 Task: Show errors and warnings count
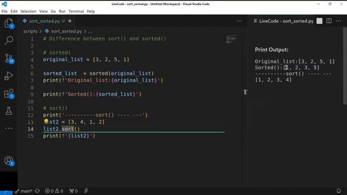point(54,191)
